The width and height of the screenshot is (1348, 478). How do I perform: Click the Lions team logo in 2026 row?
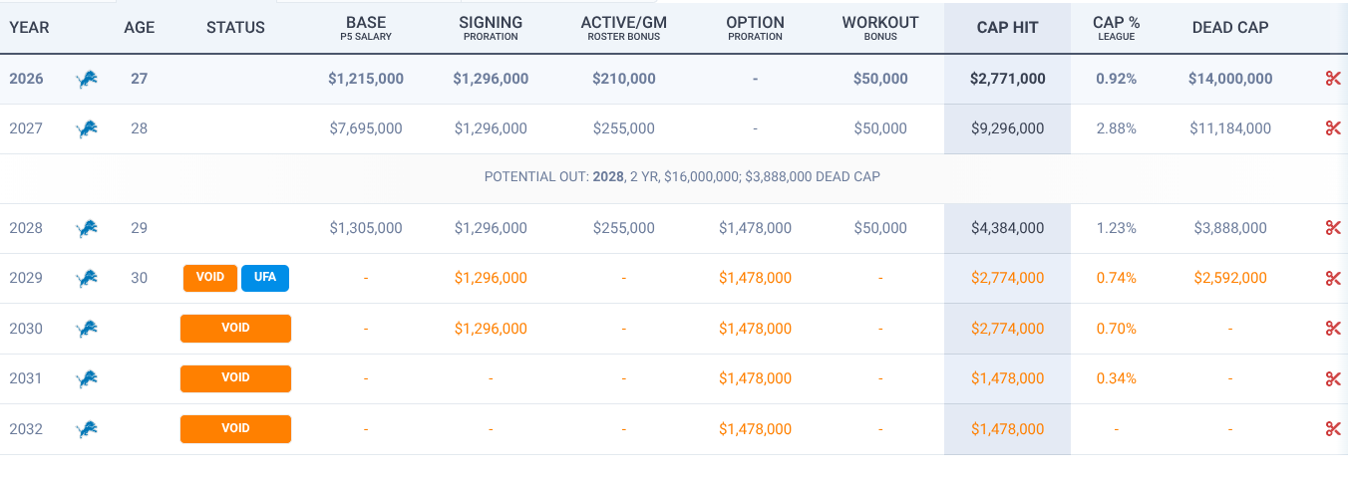(87, 79)
